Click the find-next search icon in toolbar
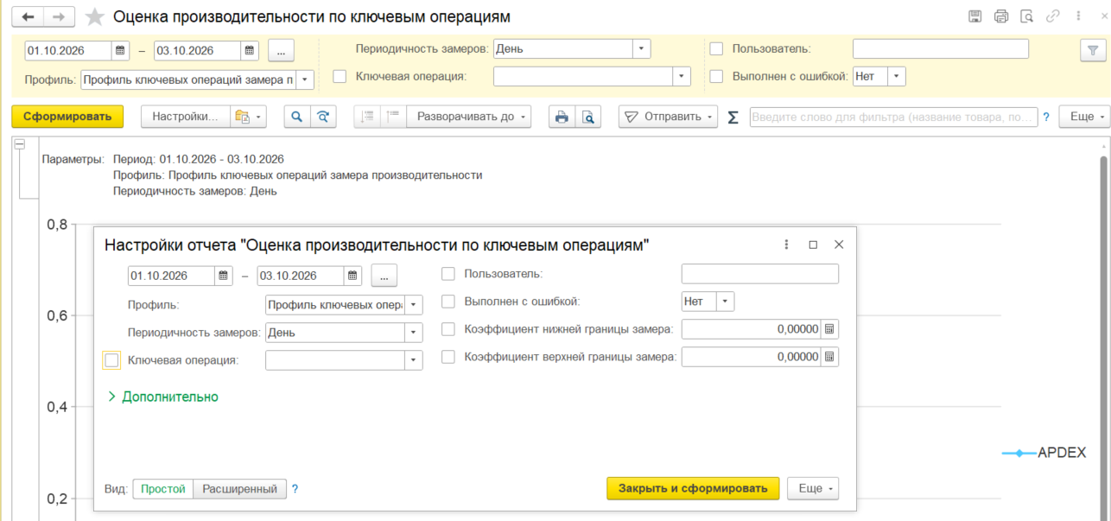The image size is (1111, 521). tap(323, 117)
